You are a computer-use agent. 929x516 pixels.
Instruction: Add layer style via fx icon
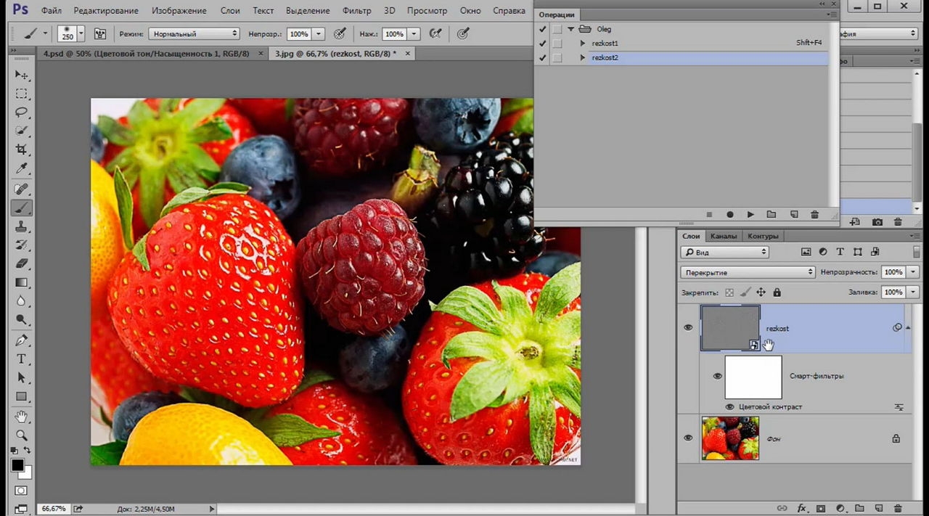(802, 509)
